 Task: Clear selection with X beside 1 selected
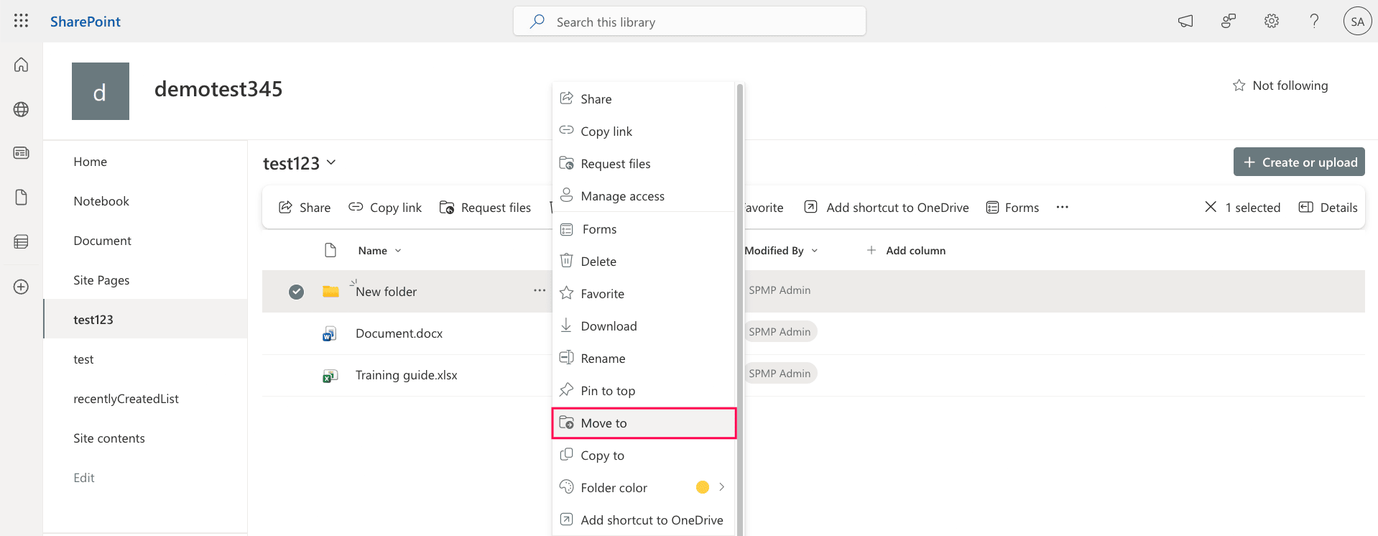click(x=1211, y=207)
